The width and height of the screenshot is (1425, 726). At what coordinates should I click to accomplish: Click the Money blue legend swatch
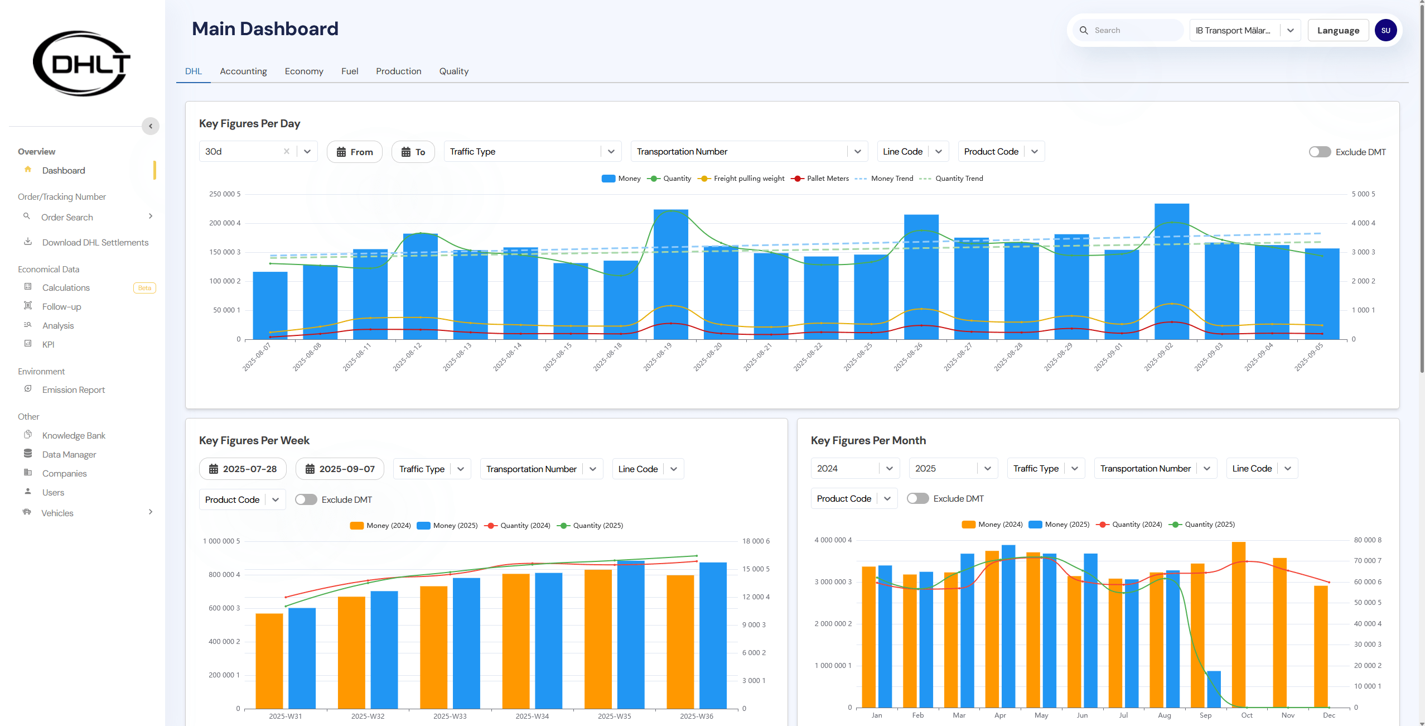tap(608, 179)
